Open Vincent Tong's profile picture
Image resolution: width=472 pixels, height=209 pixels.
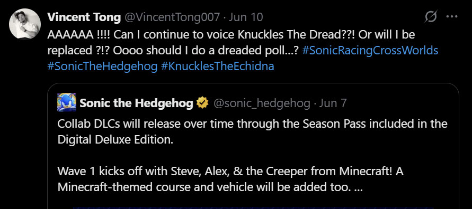(x=25, y=24)
